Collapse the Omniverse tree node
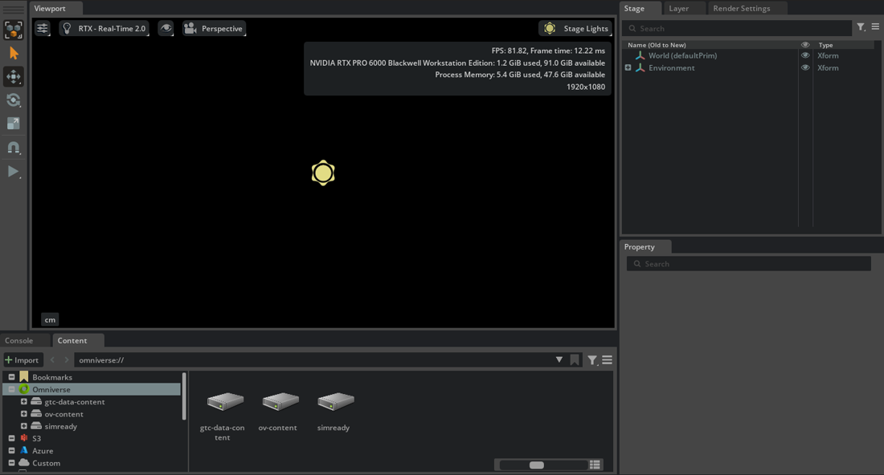 pyautogui.click(x=11, y=389)
